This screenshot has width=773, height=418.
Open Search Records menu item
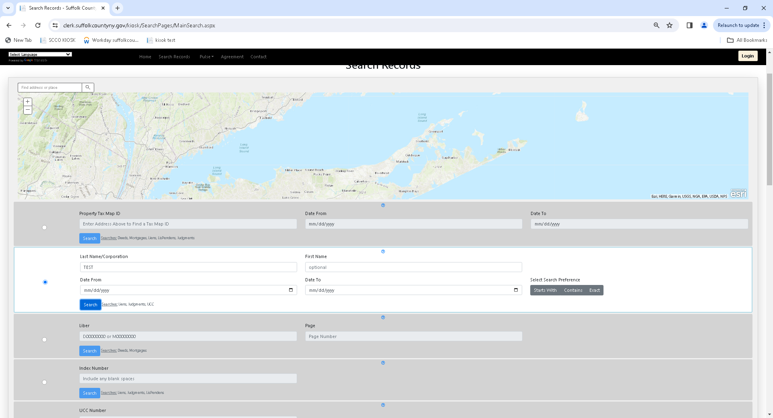(174, 57)
